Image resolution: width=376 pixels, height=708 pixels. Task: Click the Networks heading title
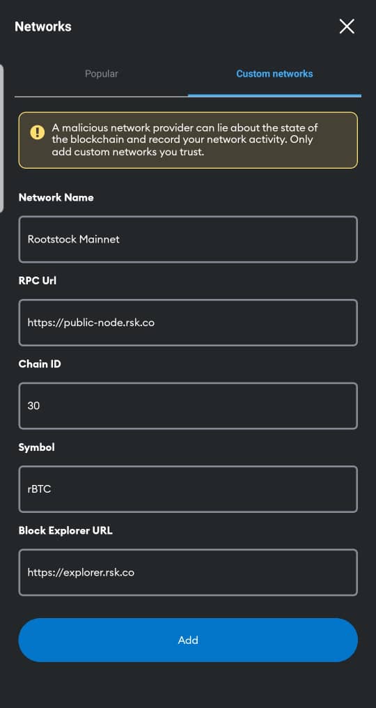(x=43, y=26)
